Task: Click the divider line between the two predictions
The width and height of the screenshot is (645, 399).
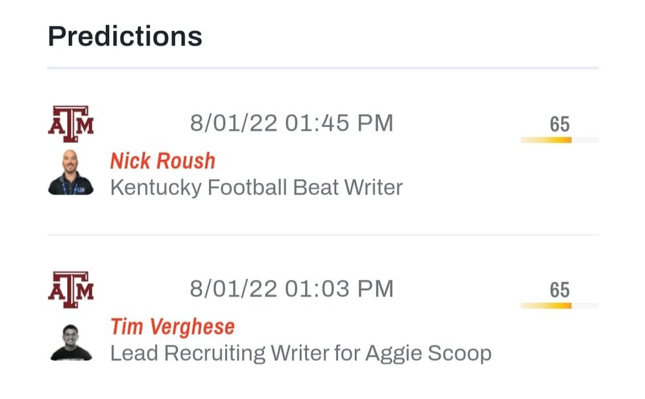Action: click(322, 235)
